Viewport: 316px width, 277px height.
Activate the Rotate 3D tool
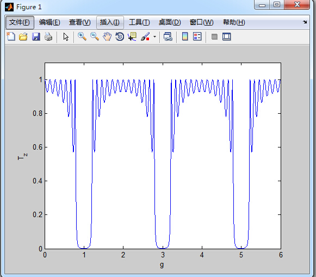tap(120, 36)
